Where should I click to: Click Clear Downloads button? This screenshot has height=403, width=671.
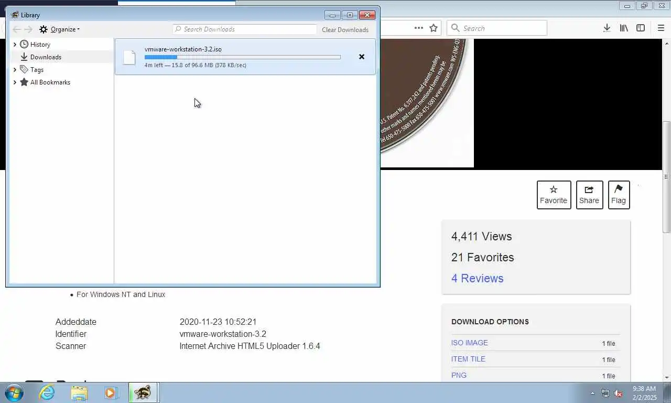(345, 29)
